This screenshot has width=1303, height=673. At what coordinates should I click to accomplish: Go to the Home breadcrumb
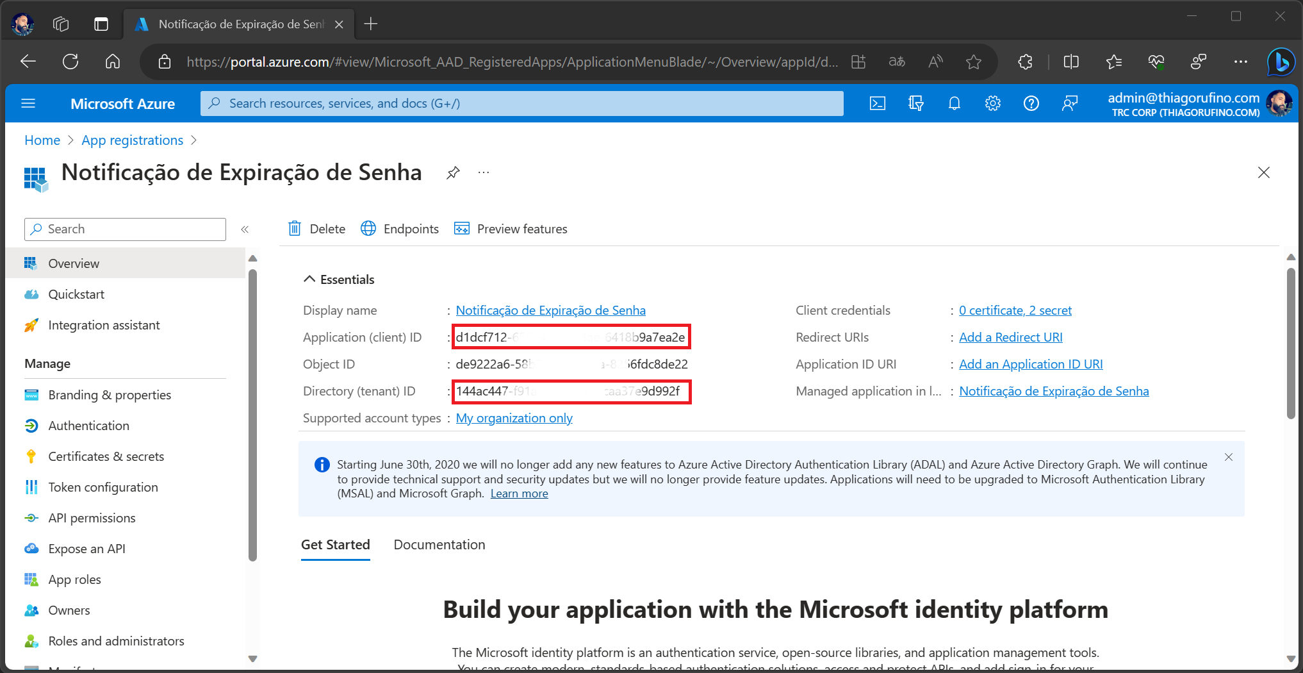42,140
